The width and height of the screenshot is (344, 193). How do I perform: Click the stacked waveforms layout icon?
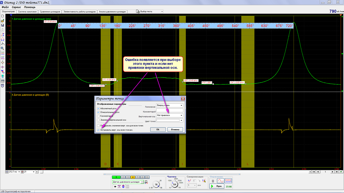(x=2, y=53)
